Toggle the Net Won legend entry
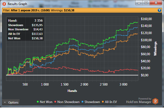The height and width of the screenshot is (108, 164). (x=45, y=102)
